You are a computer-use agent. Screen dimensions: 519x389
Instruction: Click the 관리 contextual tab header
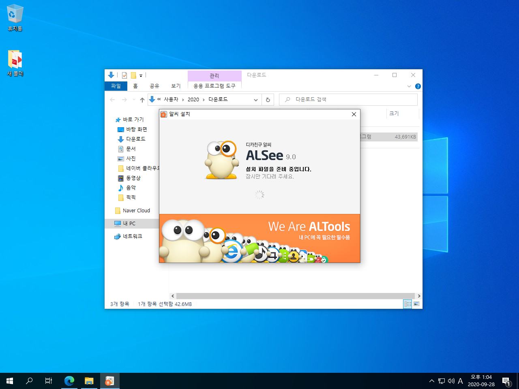click(x=214, y=76)
